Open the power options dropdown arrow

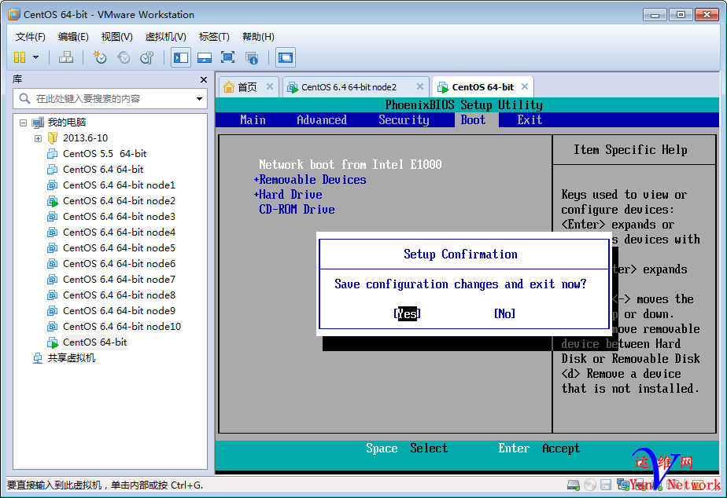pos(35,57)
